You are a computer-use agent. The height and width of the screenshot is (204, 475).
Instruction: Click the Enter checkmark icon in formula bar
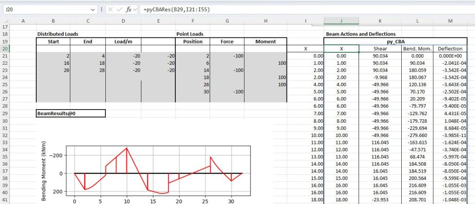click(120, 9)
